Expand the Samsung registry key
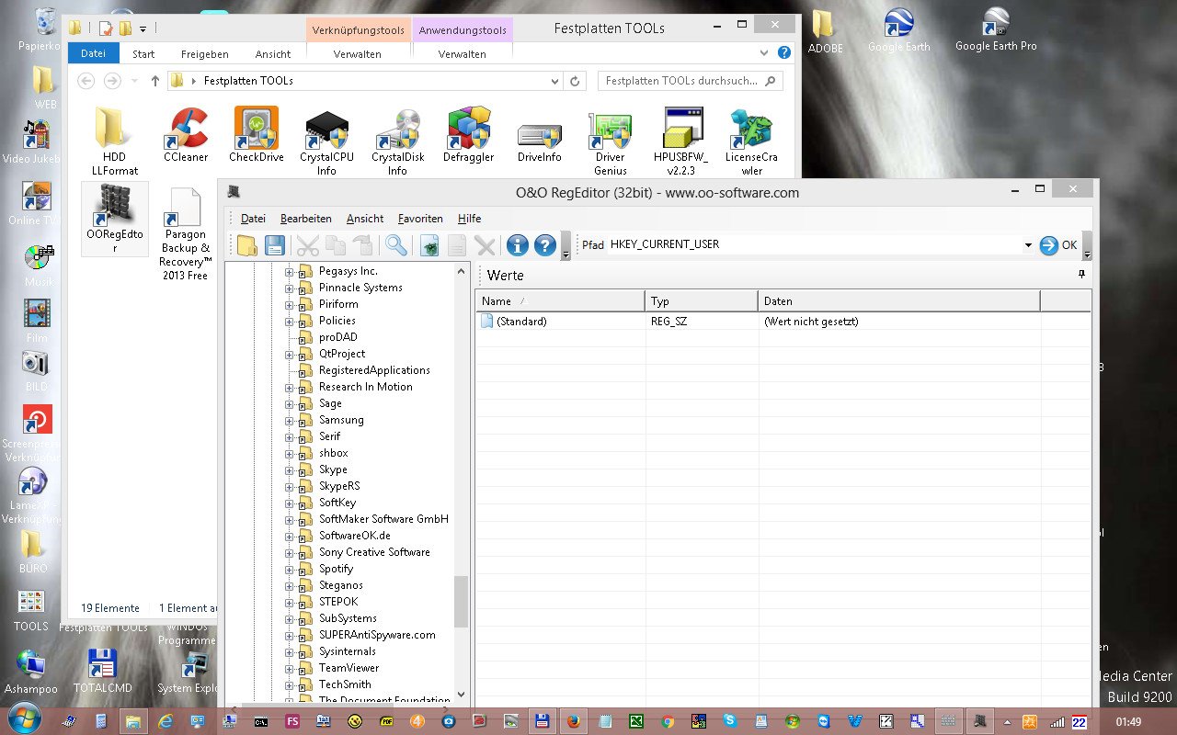The width and height of the screenshot is (1177, 735). click(289, 421)
